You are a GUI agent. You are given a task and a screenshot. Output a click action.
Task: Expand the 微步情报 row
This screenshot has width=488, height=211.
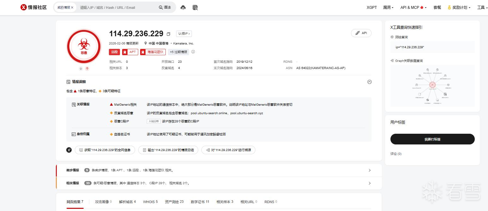tap(370, 170)
